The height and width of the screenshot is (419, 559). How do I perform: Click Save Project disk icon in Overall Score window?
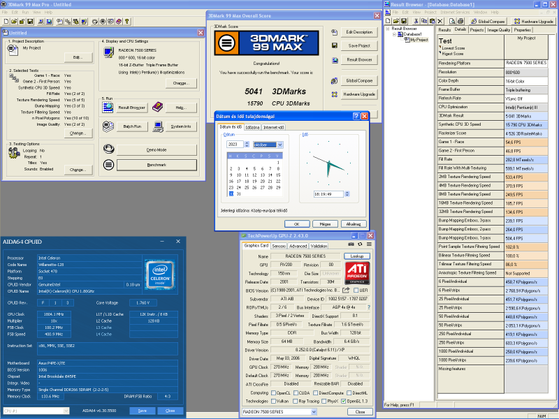click(335, 45)
